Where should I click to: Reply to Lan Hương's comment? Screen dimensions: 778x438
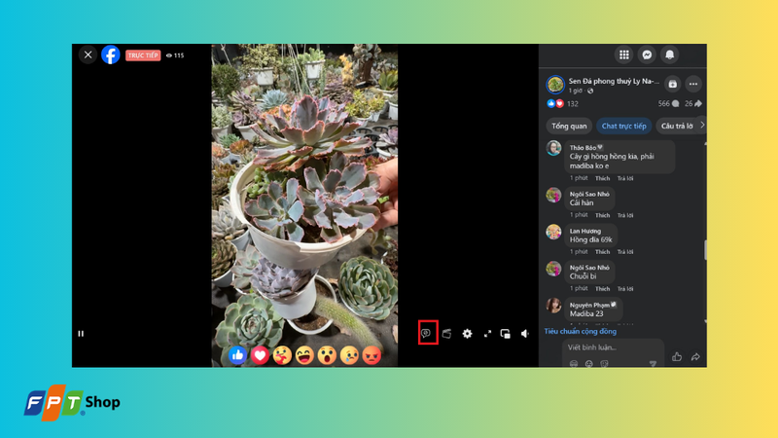[x=625, y=252]
